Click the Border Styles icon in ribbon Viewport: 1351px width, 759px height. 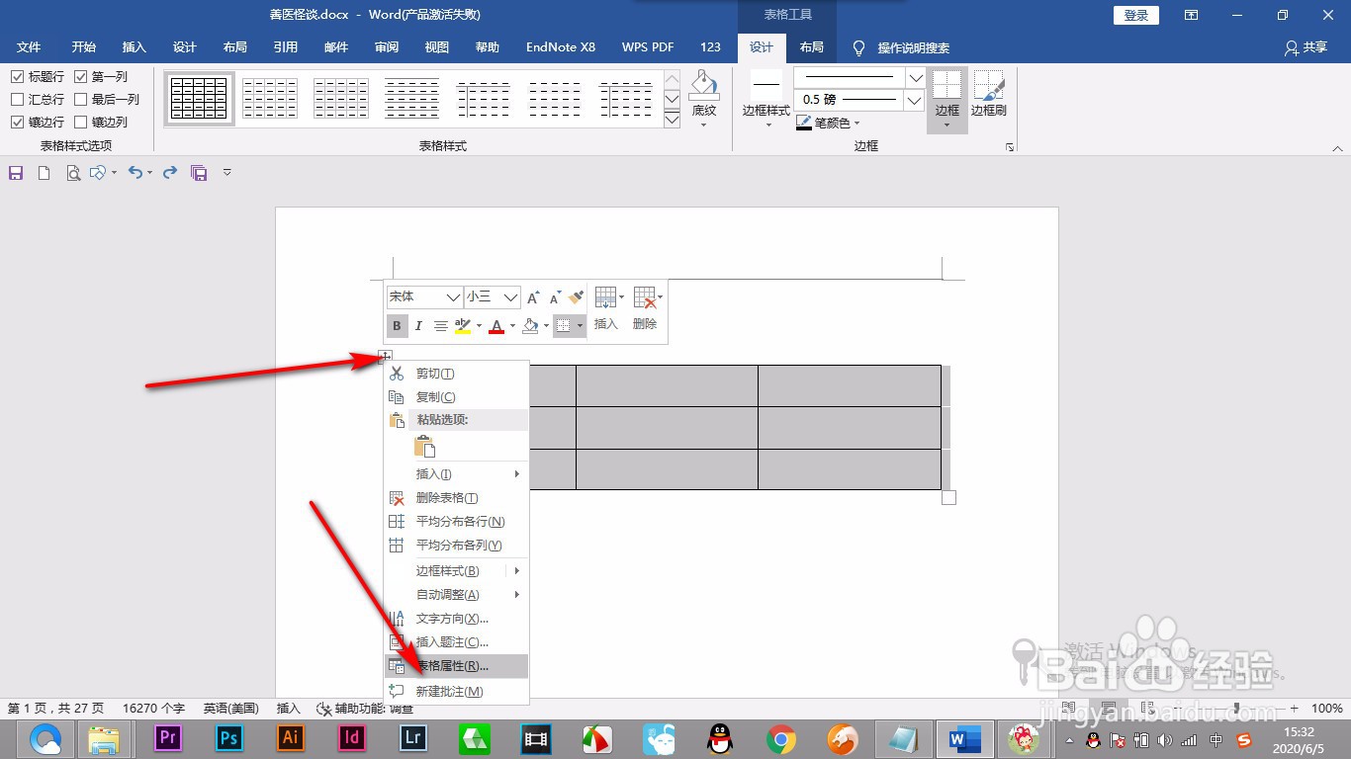pos(766,85)
